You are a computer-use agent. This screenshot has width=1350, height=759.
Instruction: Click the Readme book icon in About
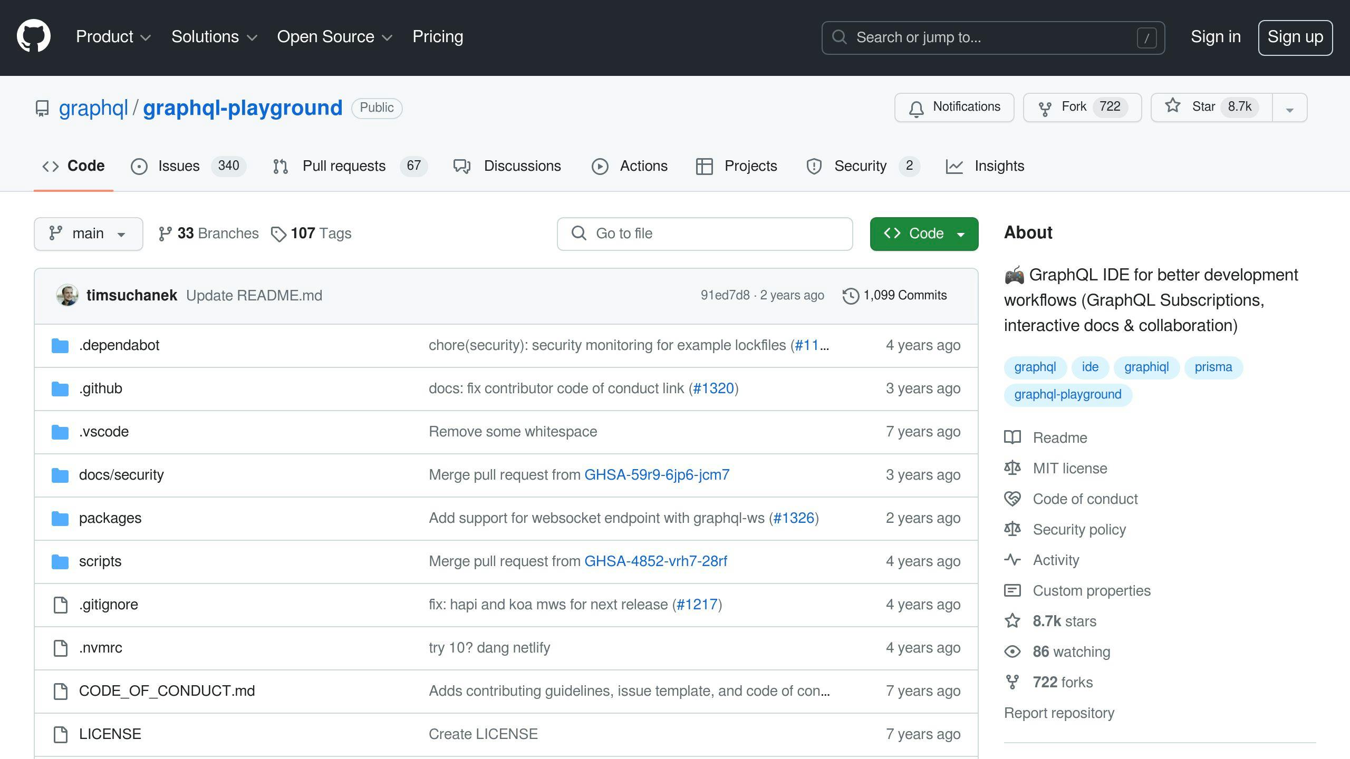click(x=1013, y=437)
